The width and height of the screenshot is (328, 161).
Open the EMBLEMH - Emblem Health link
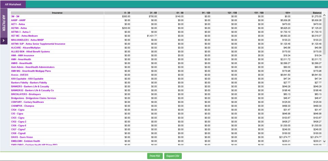coord(26,141)
